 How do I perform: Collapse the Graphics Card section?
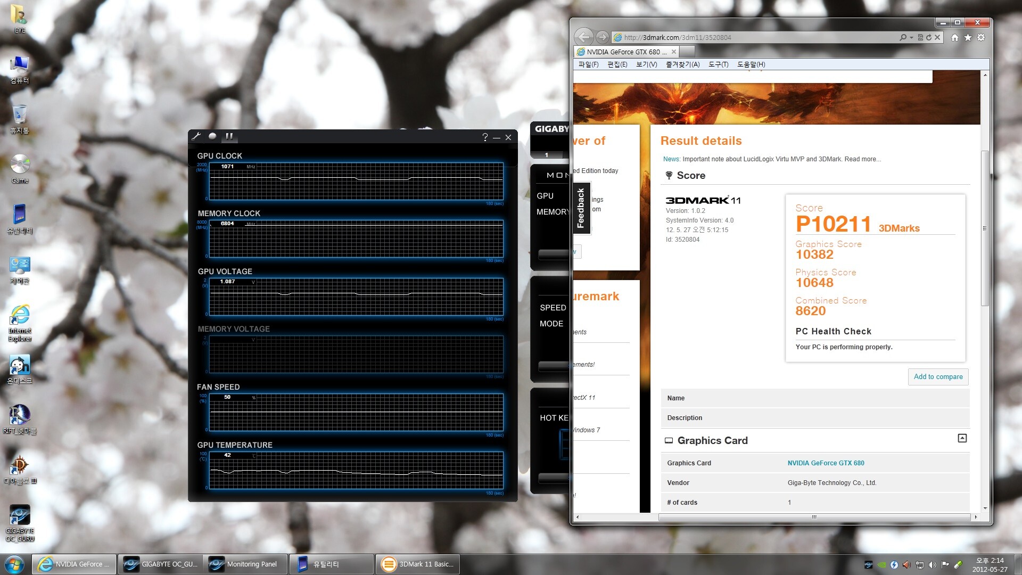point(962,438)
